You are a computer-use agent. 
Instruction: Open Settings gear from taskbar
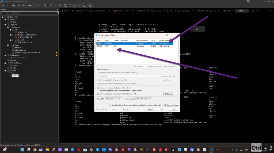pos(91,150)
